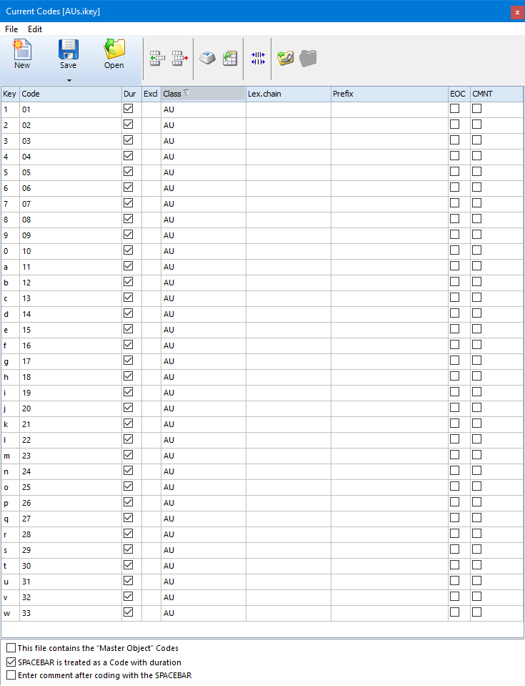The height and width of the screenshot is (686, 525).
Task: Enable EOC checkbox for code 15
Action: click(455, 329)
